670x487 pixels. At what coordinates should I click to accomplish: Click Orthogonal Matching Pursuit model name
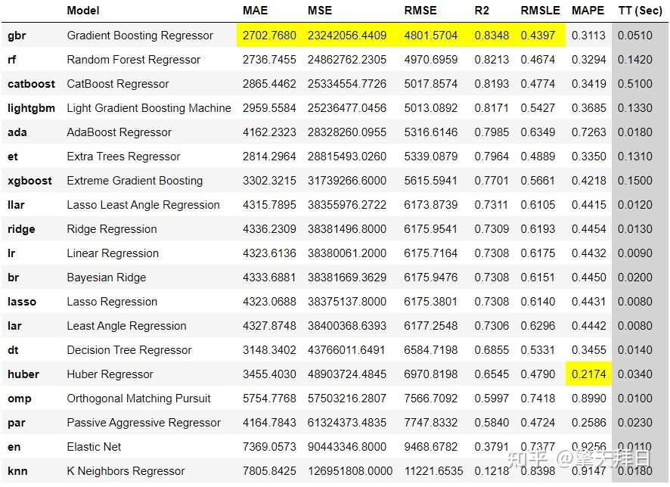(139, 399)
